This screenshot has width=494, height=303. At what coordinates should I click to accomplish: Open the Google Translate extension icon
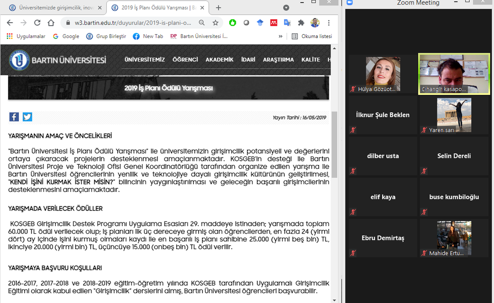click(x=288, y=23)
